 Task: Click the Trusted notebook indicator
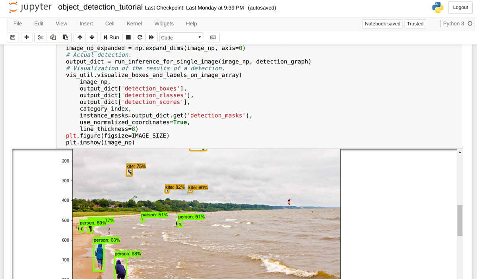click(415, 23)
